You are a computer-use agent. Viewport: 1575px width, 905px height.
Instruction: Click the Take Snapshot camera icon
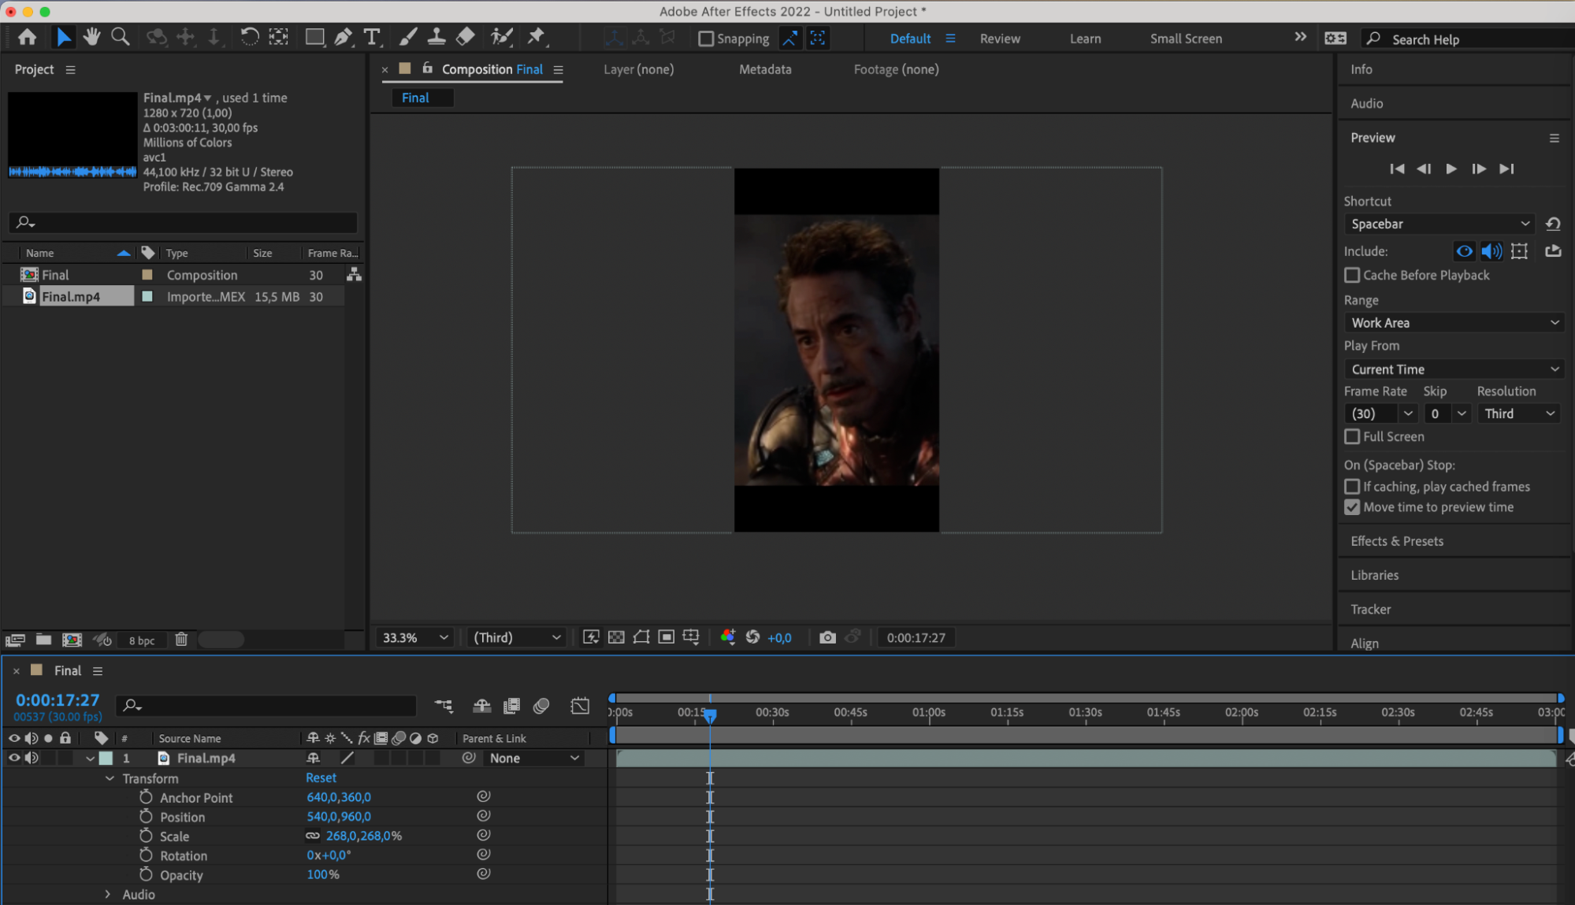tap(827, 637)
